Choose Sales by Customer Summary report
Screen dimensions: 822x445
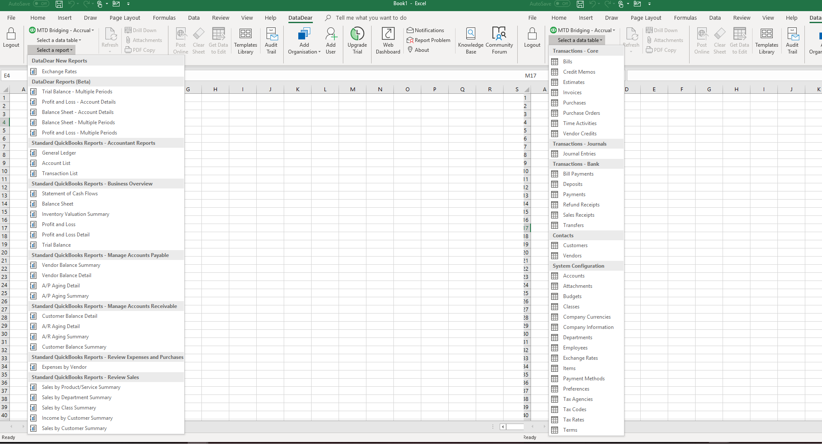pos(106,428)
